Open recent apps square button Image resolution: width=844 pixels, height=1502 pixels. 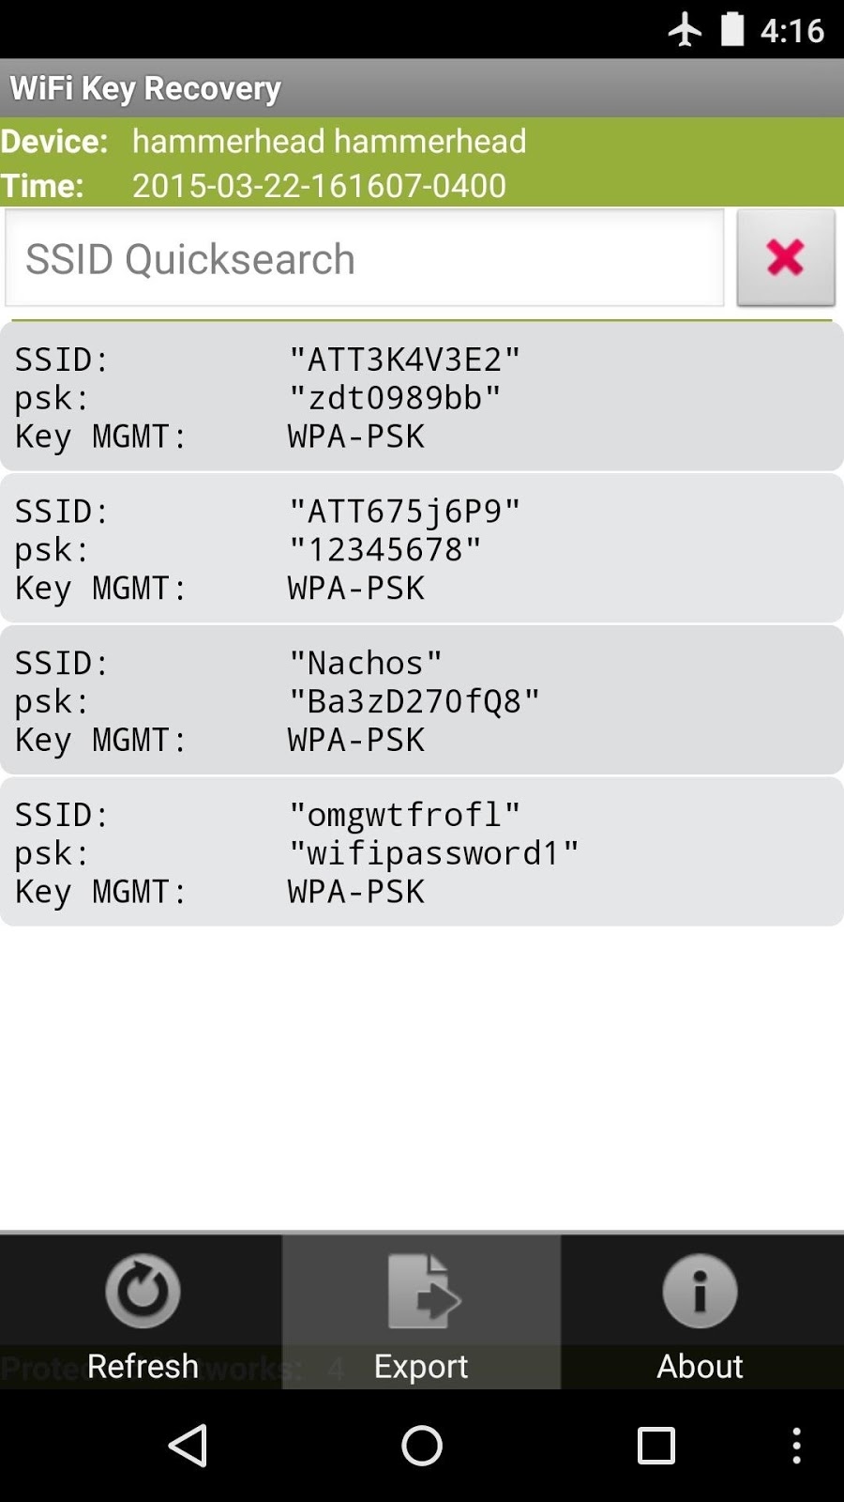[656, 1446]
